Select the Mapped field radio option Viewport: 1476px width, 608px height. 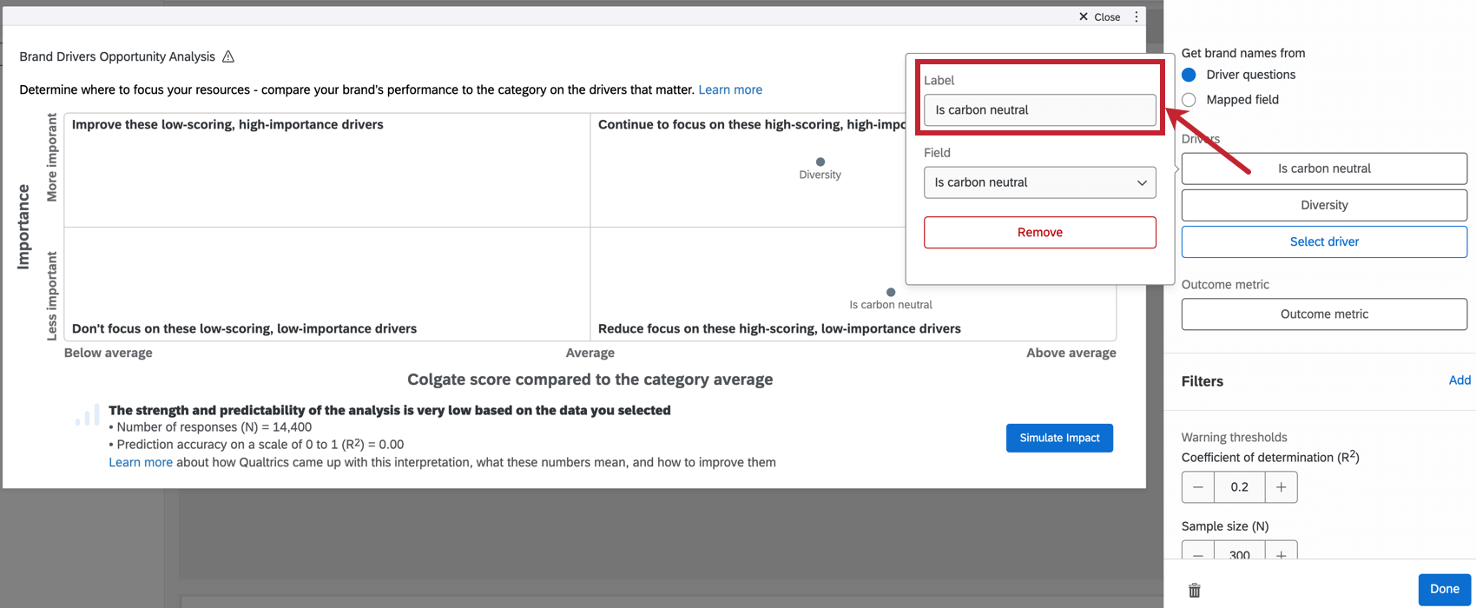(x=1189, y=100)
